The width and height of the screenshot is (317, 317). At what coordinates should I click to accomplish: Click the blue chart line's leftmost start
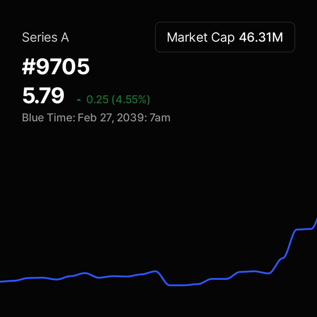point(2,281)
